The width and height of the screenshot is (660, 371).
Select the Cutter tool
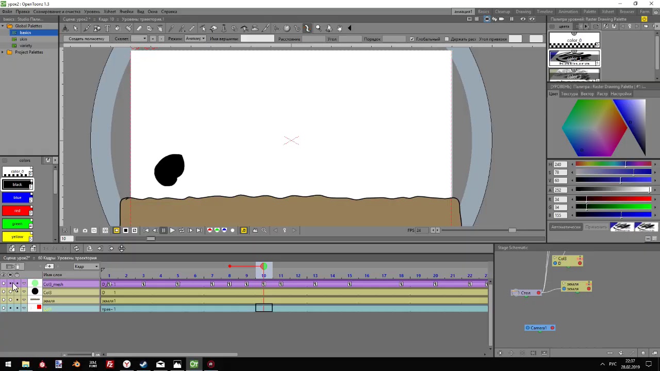(266, 28)
